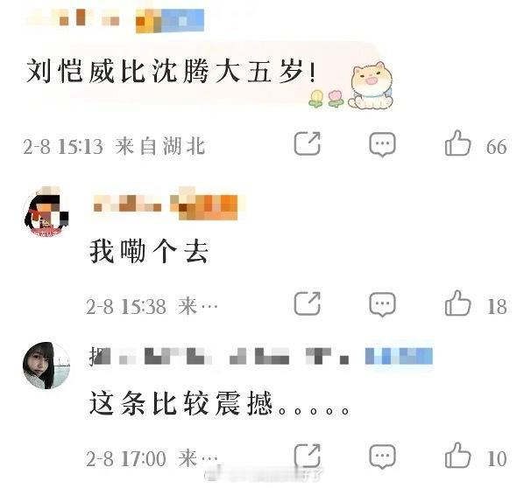Open blurred username above 我嘞个去
Image resolution: width=531 pixels, height=488 pixels.
pos(127,204)
